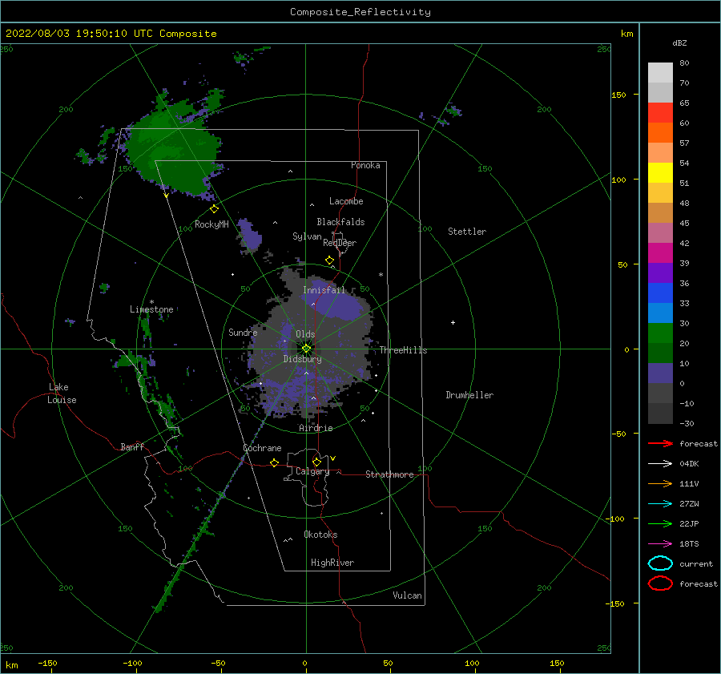This screenshot has width=721, height=674.
Task: Click the slate-purple 10 dBZ swatch
Action: [x=660, y=373]
